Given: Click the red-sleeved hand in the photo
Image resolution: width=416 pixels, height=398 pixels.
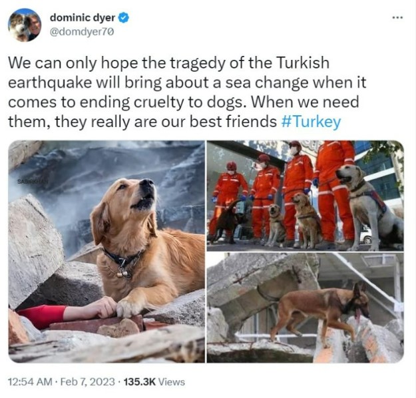Looking at the screenshot, I should click(x=68, y=313).
